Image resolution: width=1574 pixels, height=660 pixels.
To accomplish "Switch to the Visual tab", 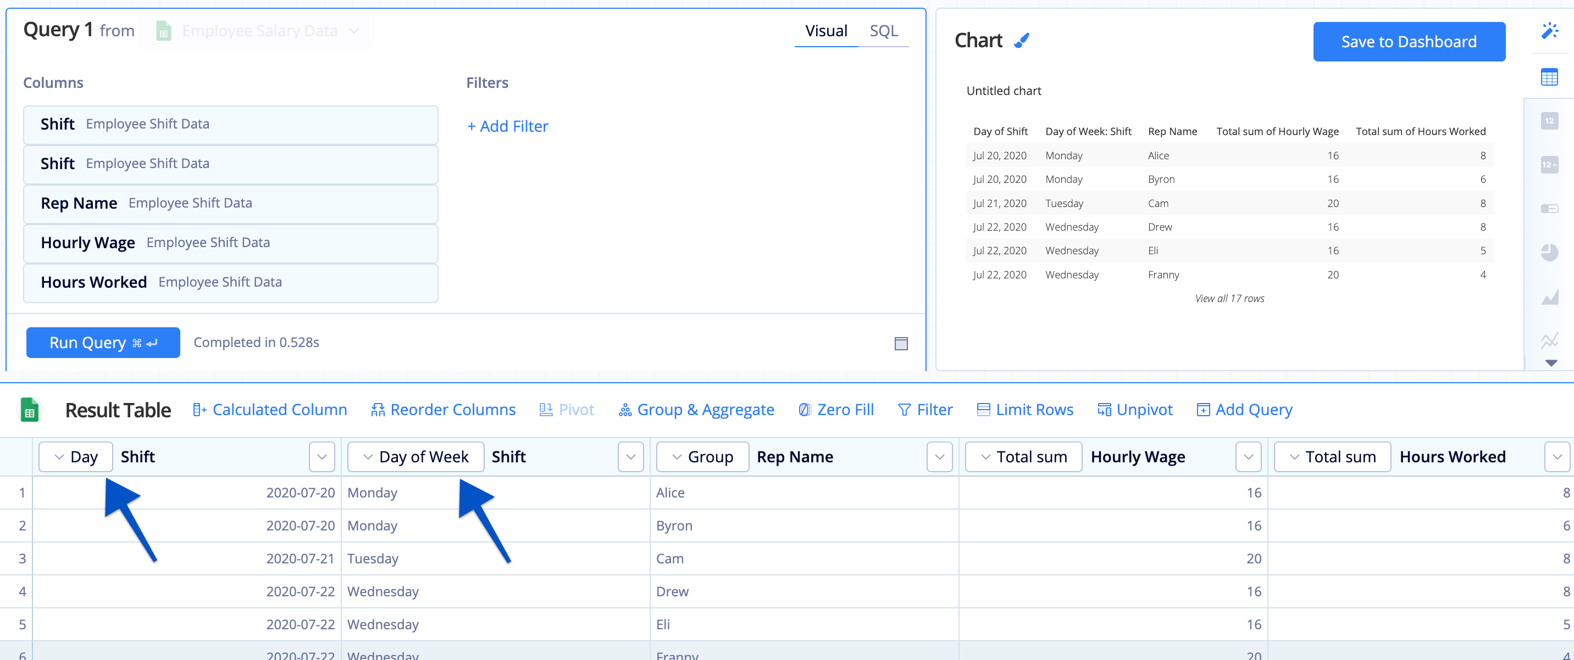I will point(823,31).
